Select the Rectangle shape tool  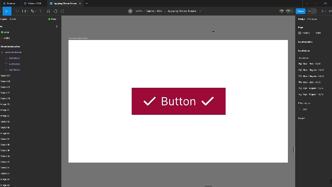click(23, 11)
